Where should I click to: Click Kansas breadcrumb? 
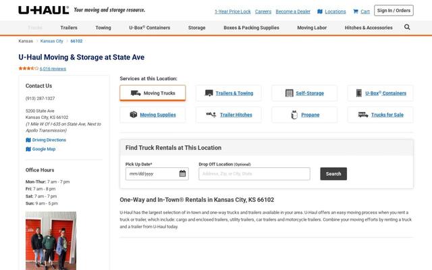pos(26,41)
